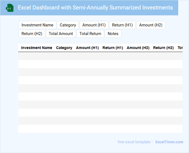Screen dimensions: 189x153
Task: Click the Category column header in table
Action: [64, 48]
